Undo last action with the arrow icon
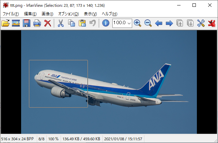Image resolution: width=218 pixels, height=143 pixels. [x=93, y=23]
